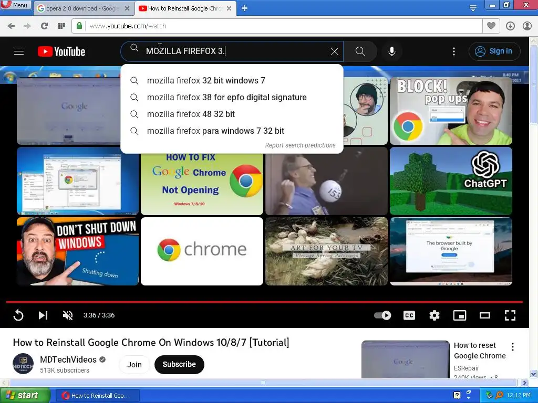Close the How to Reinstall Google Chrome tab
The height and width of the screenshot is (403, 538).
229,8
